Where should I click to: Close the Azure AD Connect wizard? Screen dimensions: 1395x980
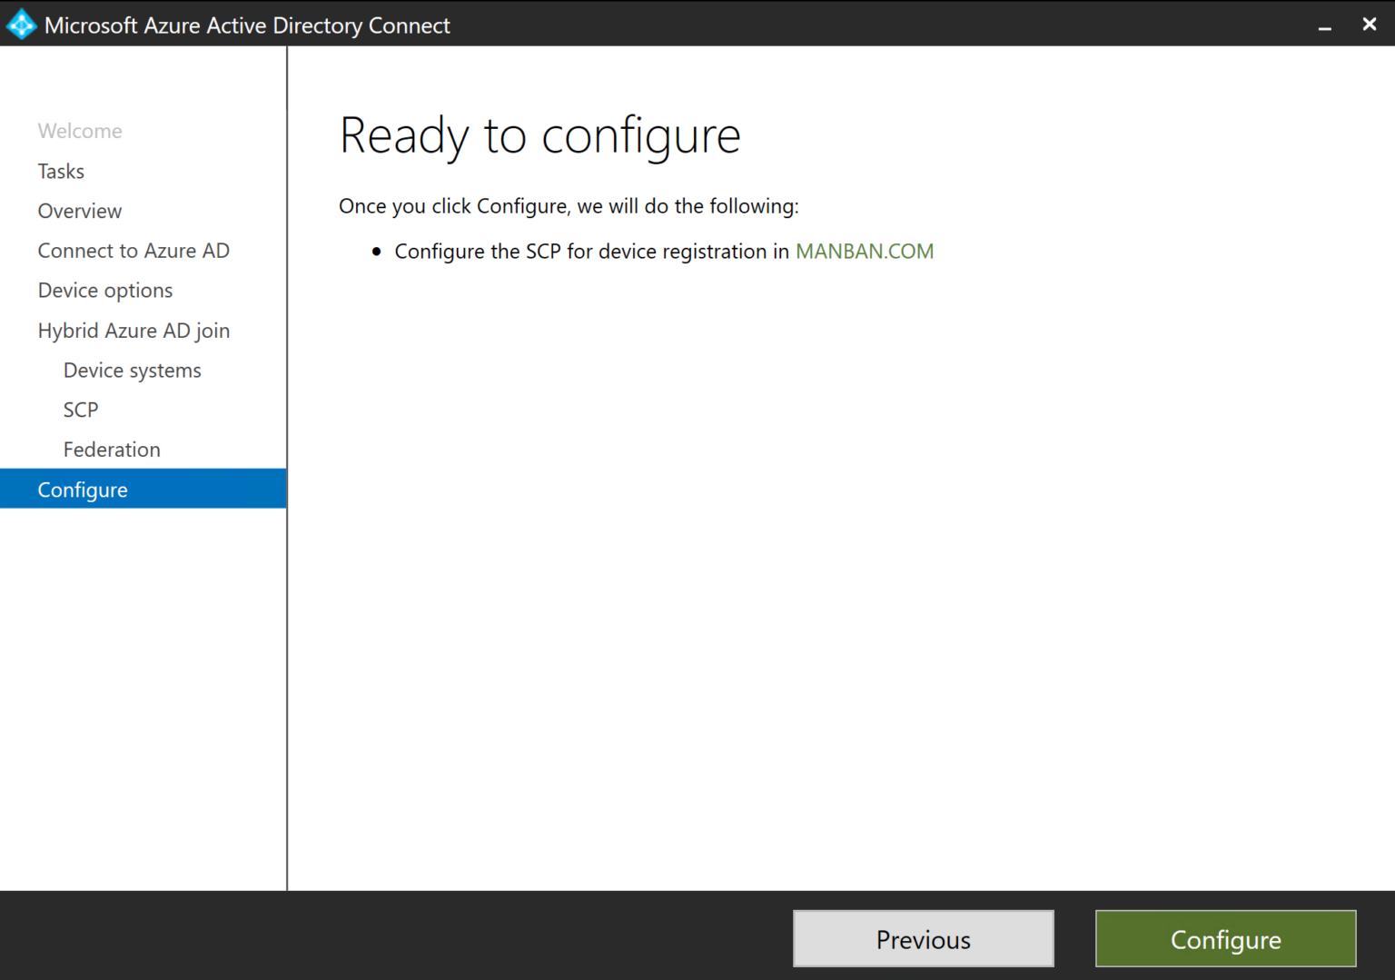[1369, 24]
